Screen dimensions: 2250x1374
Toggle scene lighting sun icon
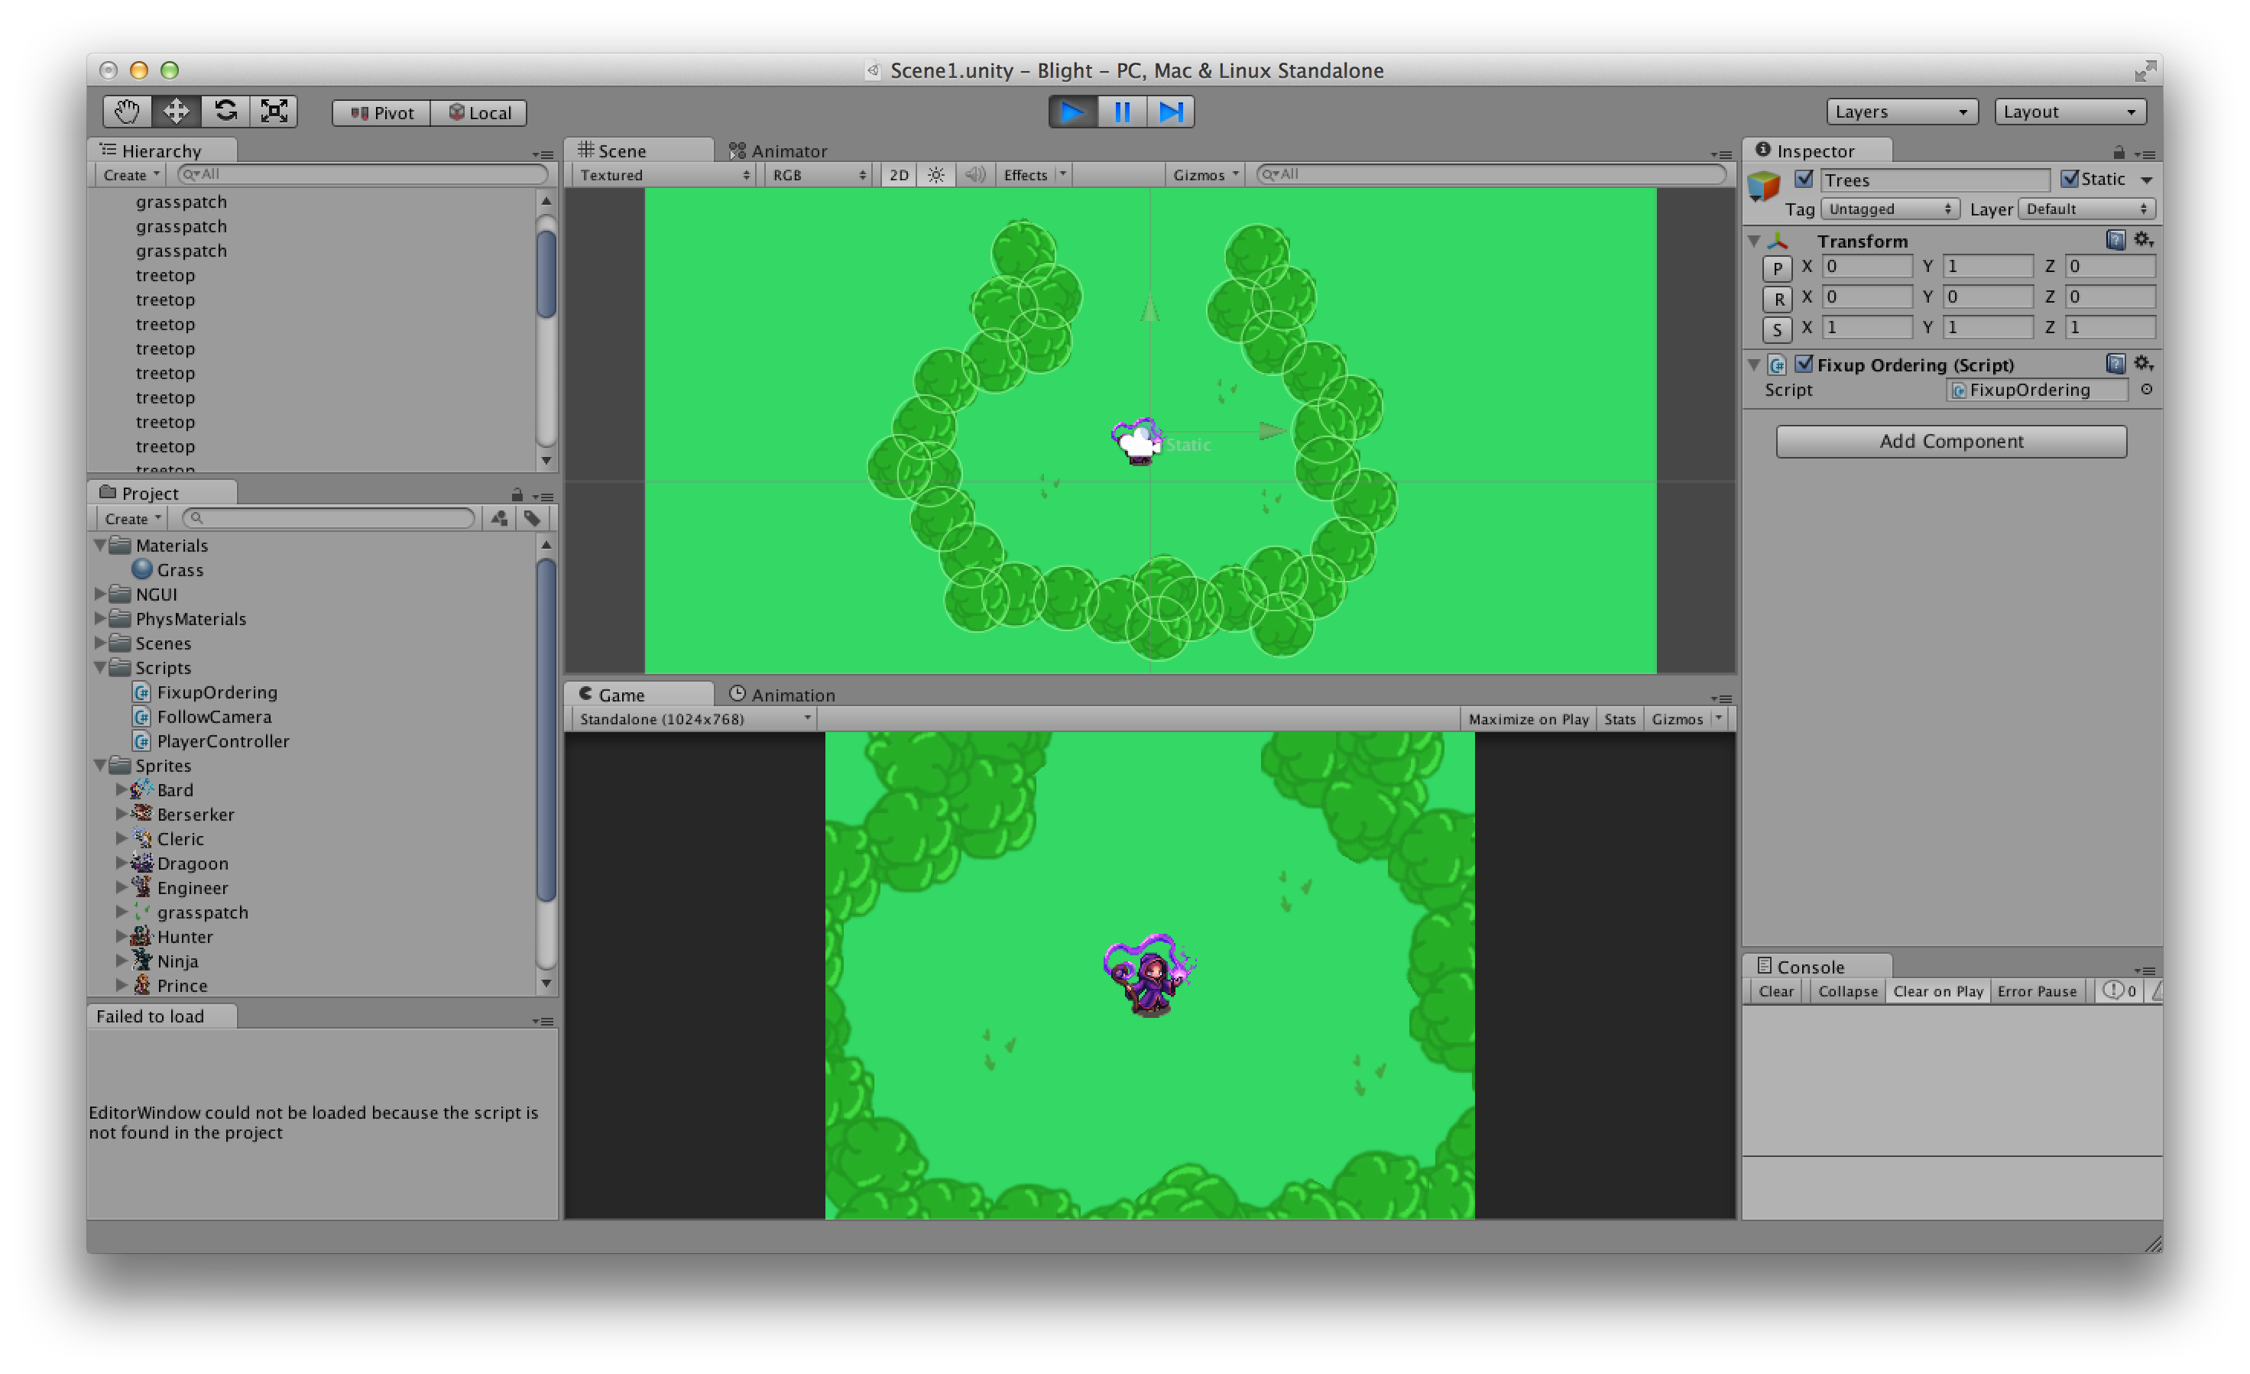coord(936,174)
